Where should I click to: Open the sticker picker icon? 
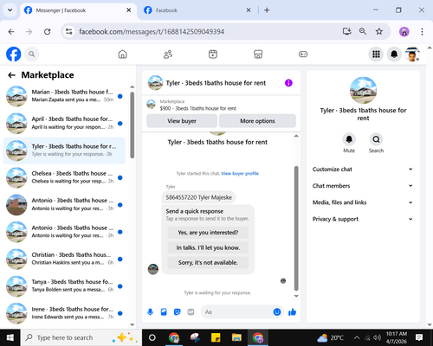[178, 312]
